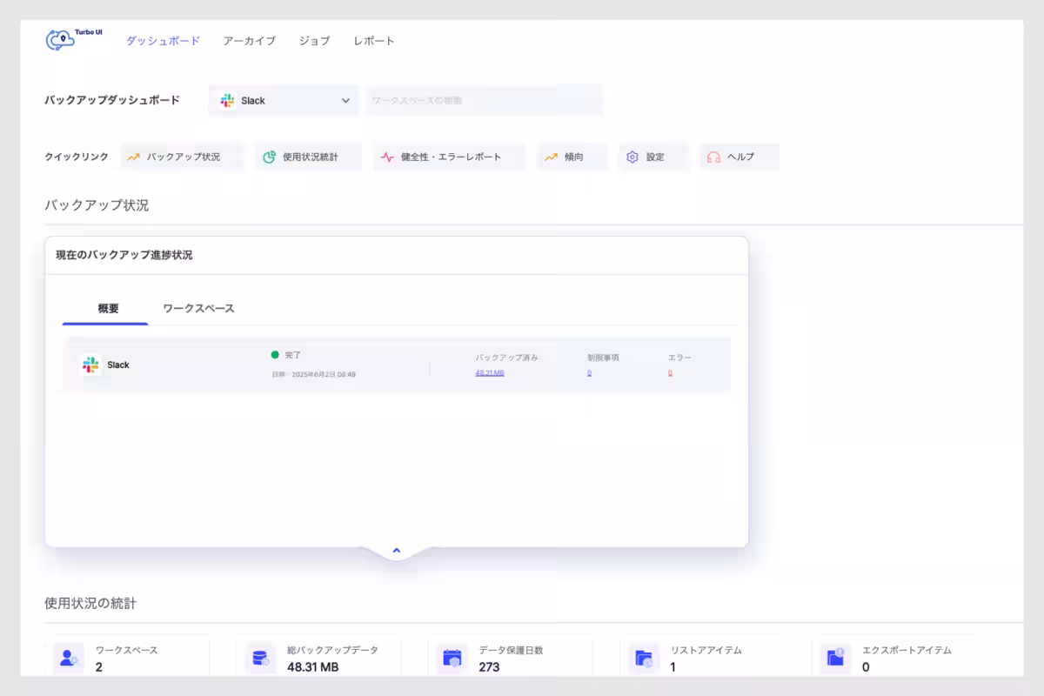
Task: Click the Turbo UI cloud logo
Action: pos(63,39)
